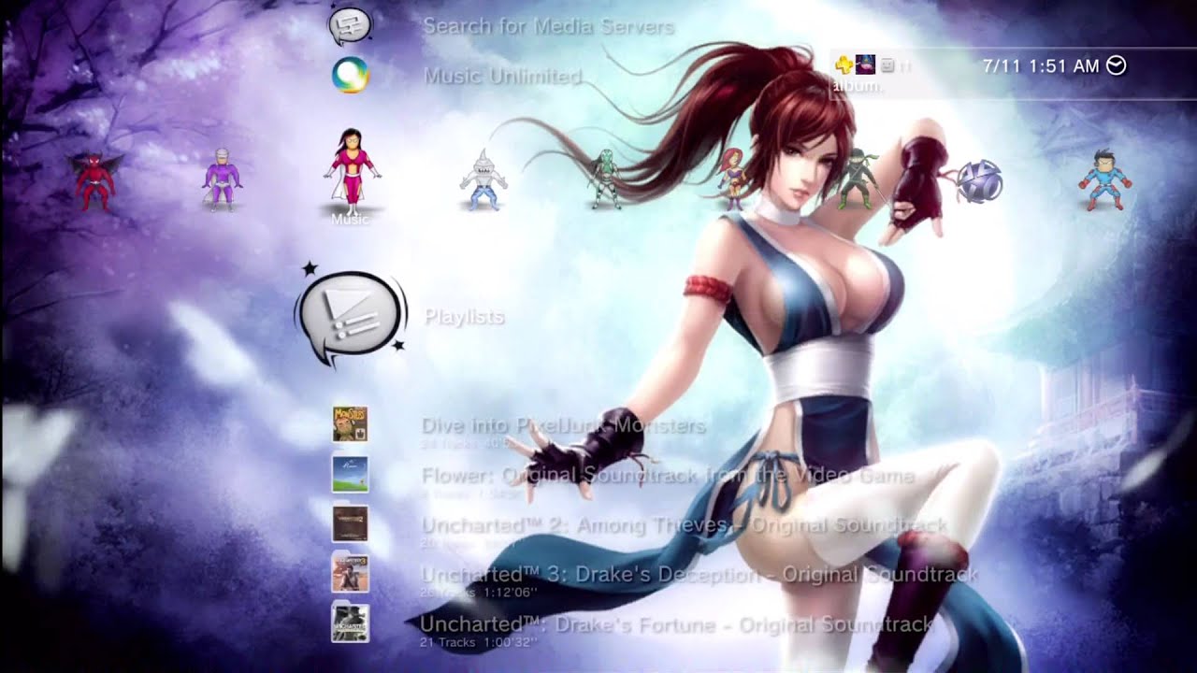
Task: Click the Drake's Fortune album cover
Action: 351,623
